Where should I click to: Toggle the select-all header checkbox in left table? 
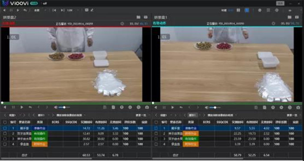tap(5, 122)
